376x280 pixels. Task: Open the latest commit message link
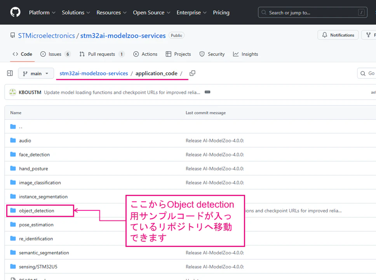(122, 93)
